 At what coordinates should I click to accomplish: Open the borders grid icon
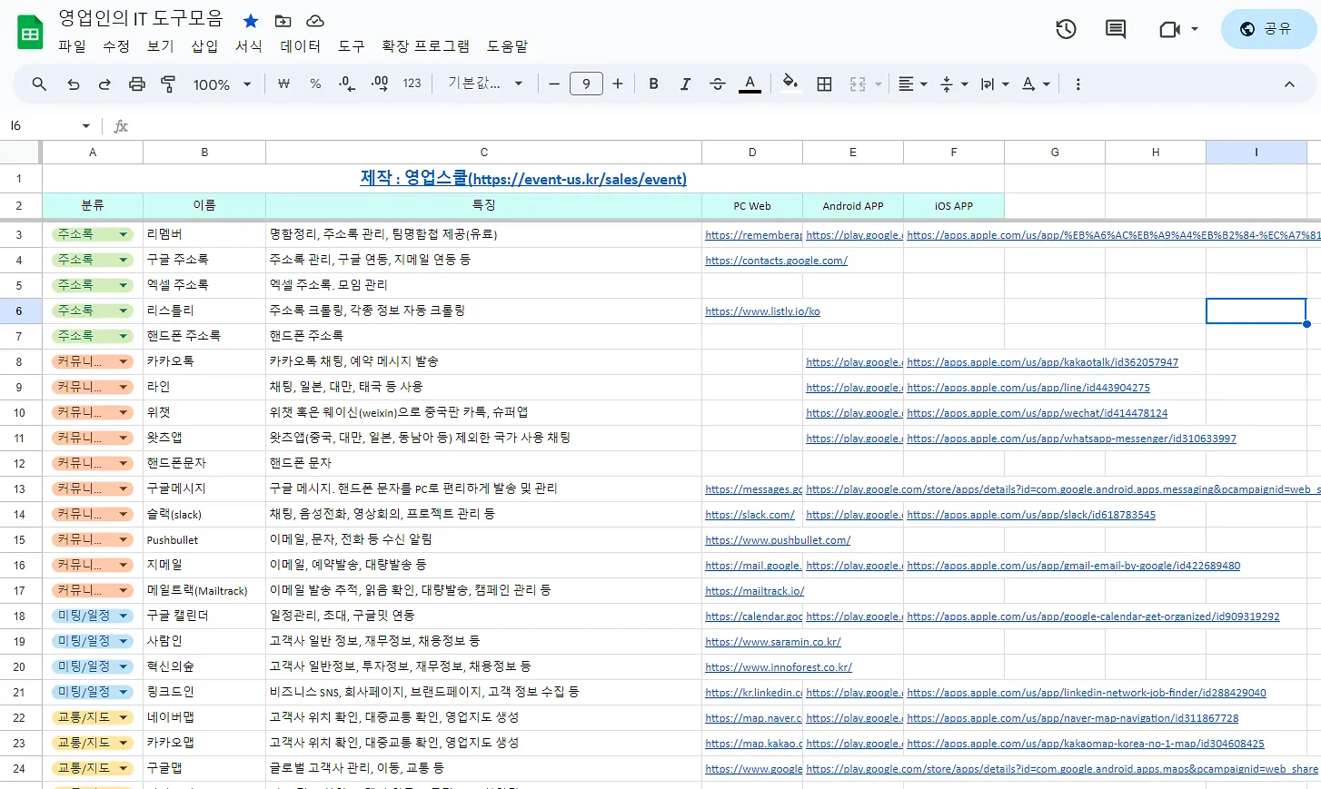tap(824, 84)
